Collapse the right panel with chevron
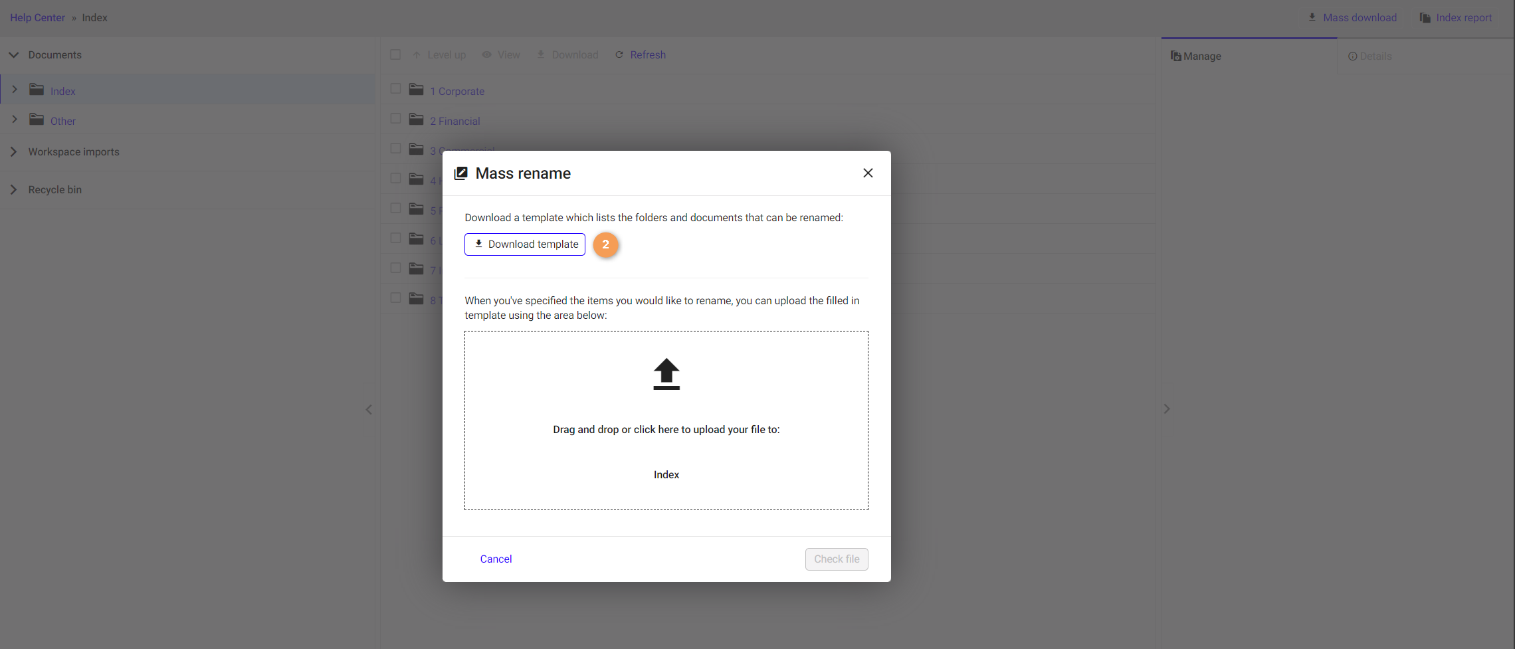This screenshot has height=649, width=1515. [x=1167, y=409]
